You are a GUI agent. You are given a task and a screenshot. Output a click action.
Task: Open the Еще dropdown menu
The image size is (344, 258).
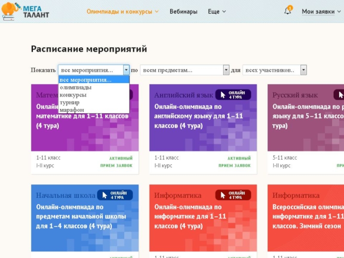tap(217, 12)
